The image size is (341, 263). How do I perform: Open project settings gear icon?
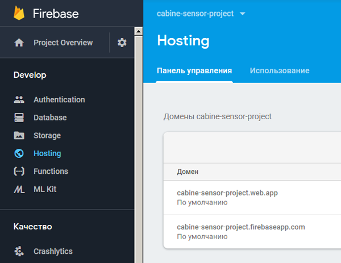[122, 43]
